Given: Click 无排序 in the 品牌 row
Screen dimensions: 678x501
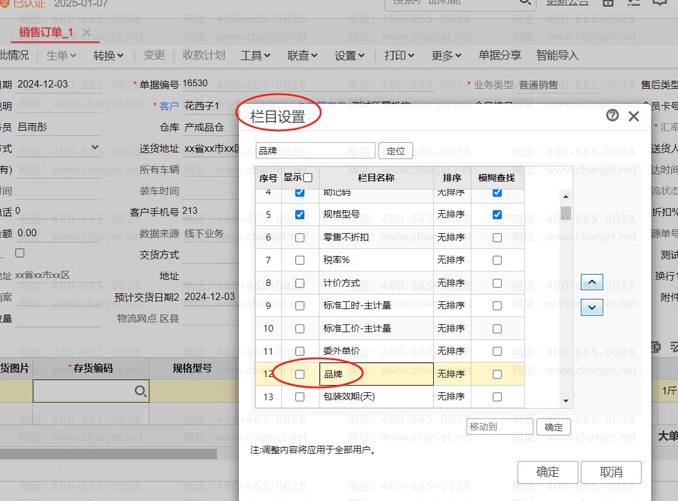Looking at the screenshot, I should pos(451,374).
